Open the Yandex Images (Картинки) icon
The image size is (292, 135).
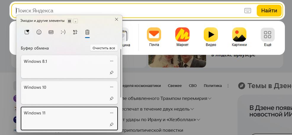pos(239,35)
